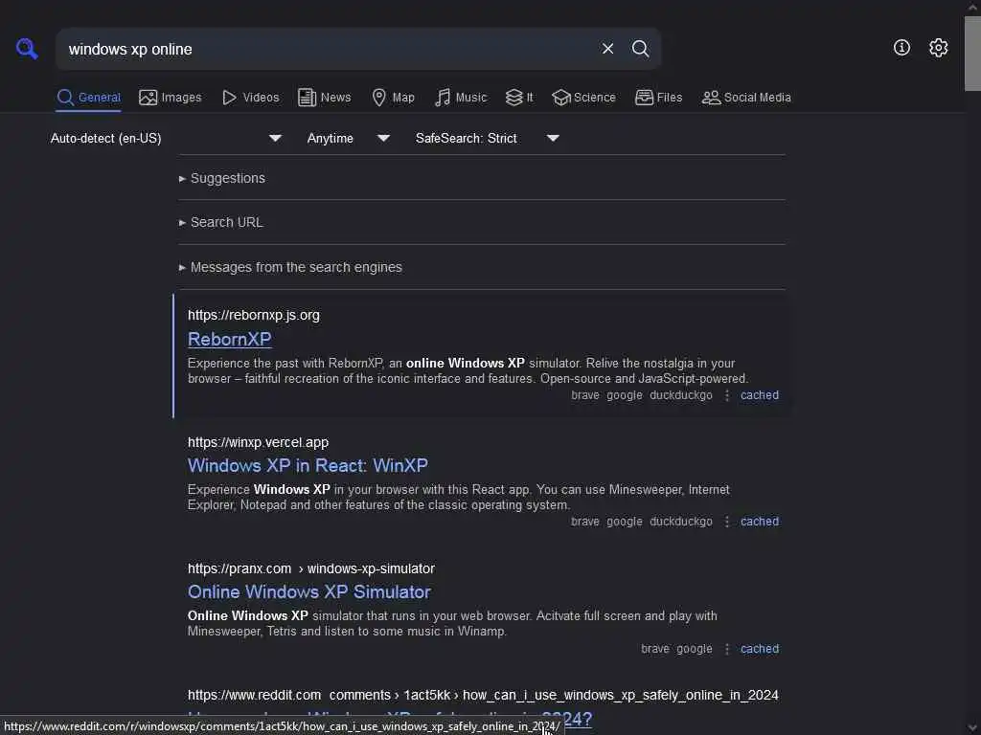Open the Map tab

pyautogui.click(x=393, y=98)
